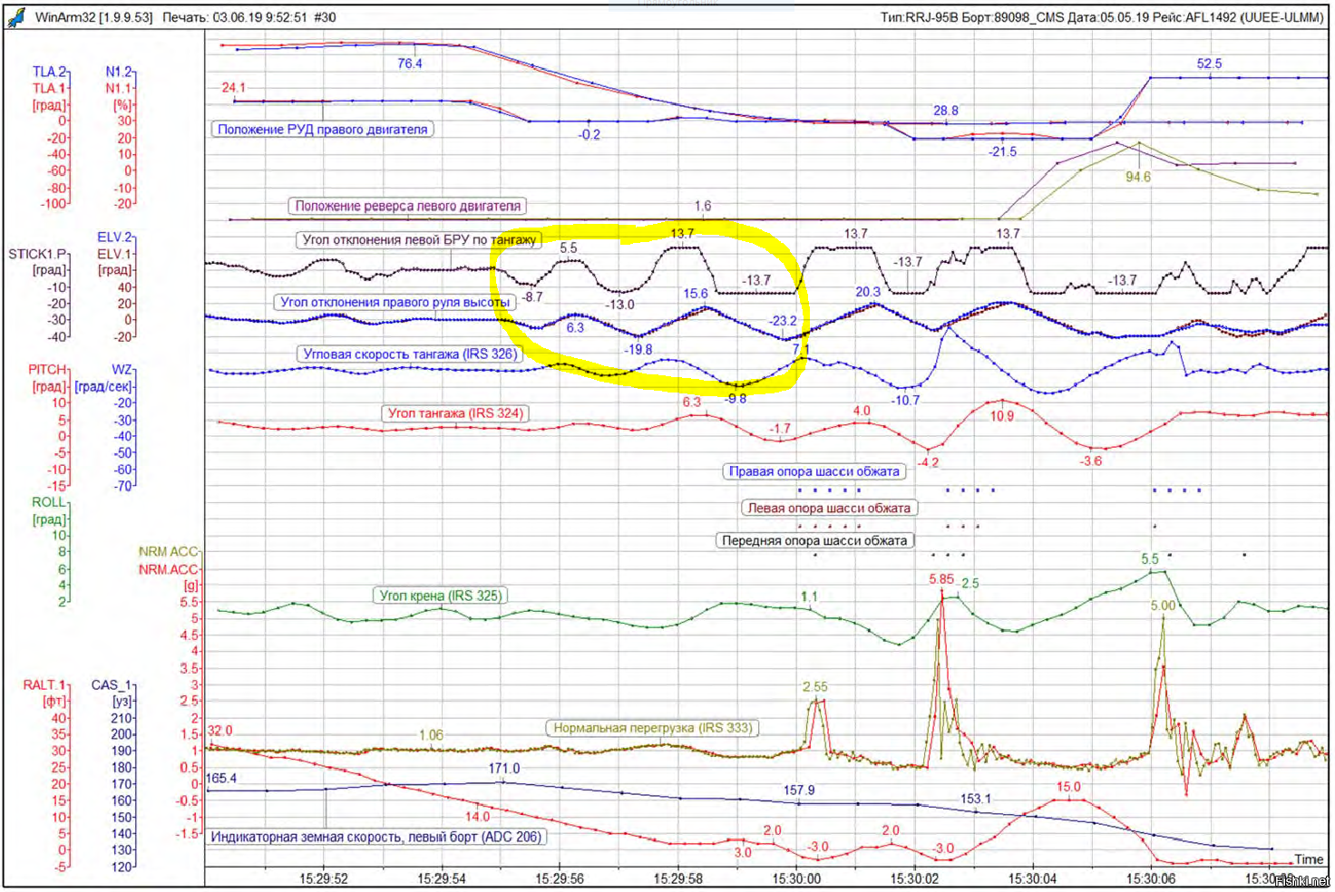Click the time tick 15:30:04
The image size is (1335, 892).
coord(1032,878)
